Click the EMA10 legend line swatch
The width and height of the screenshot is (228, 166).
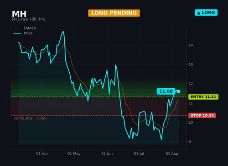point(17,28)
